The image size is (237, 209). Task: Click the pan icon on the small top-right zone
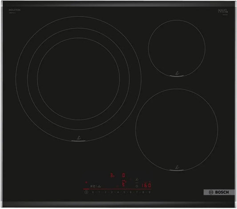(x=177, y=73)
